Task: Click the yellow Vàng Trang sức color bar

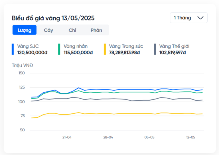Action: pos(105,49)
